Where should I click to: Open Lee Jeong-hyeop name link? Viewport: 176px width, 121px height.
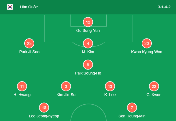(x=44, y=116)
